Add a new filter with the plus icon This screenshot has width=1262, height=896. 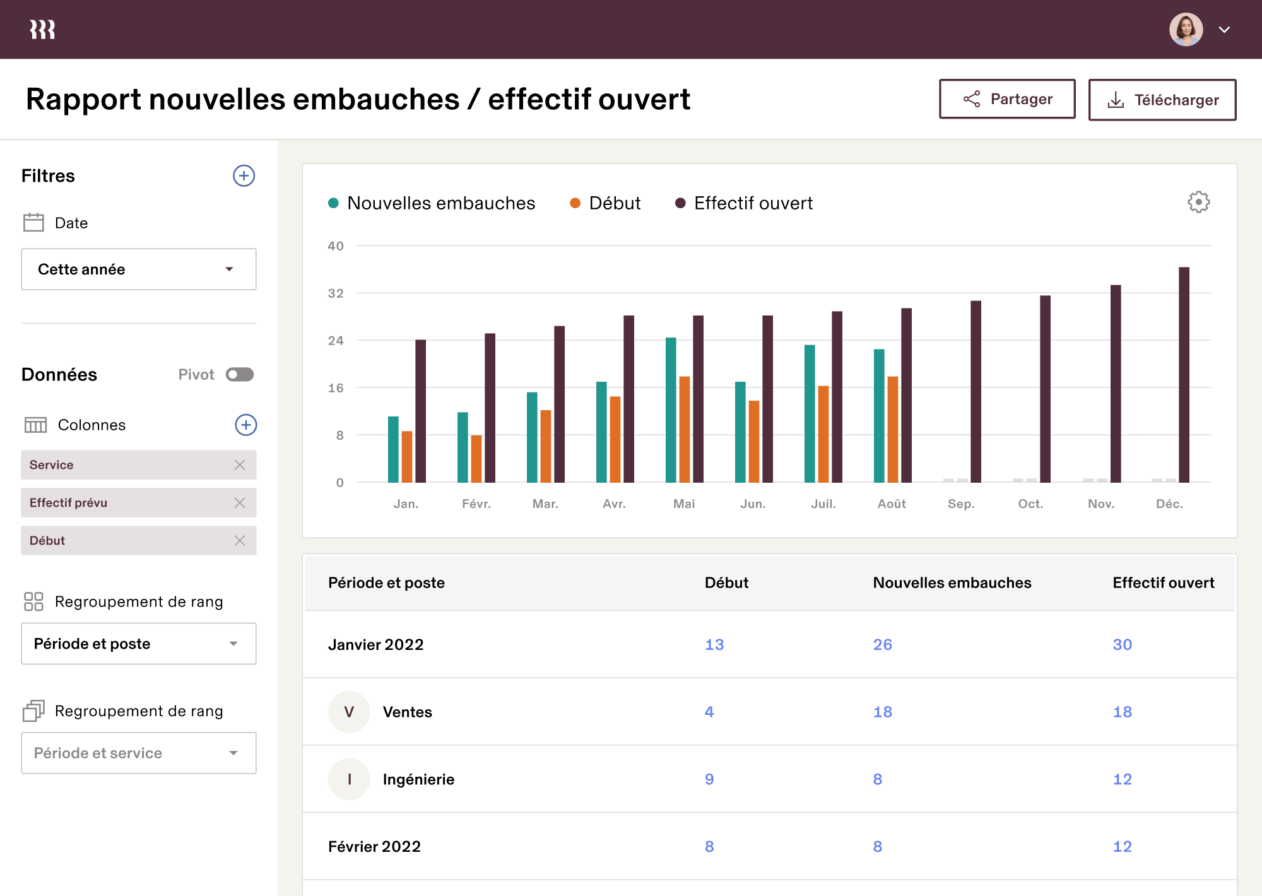coord(244,175)
